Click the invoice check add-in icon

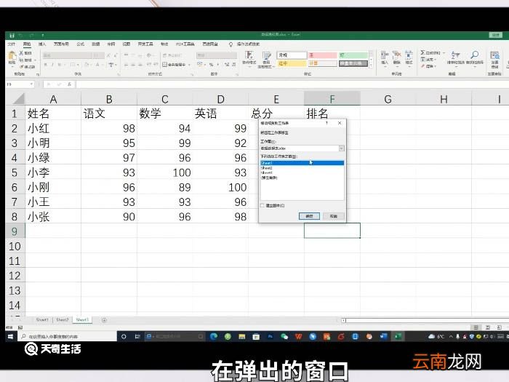coord(494,55)
